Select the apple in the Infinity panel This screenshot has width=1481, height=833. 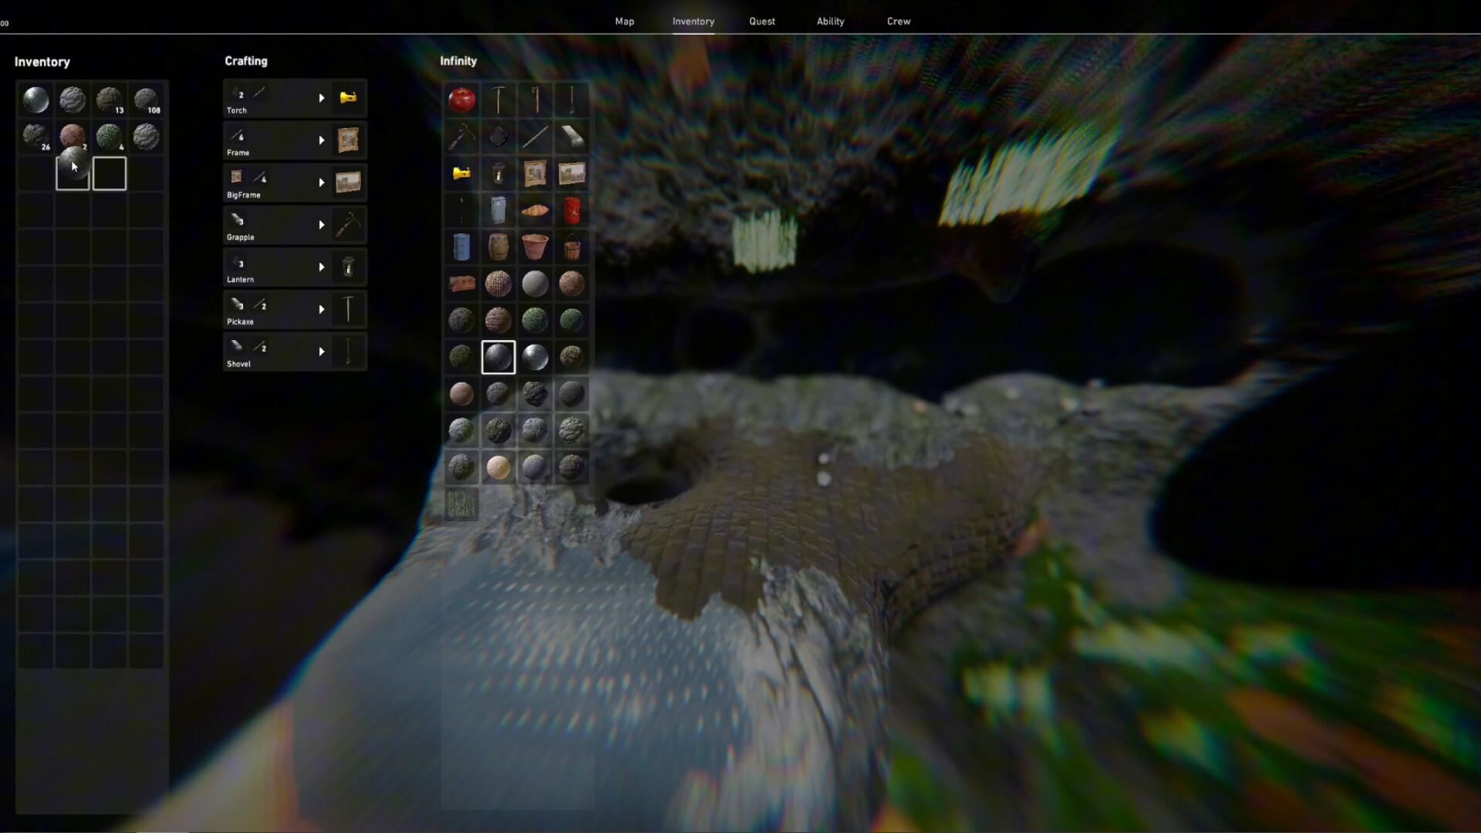(x=461, y=99)
